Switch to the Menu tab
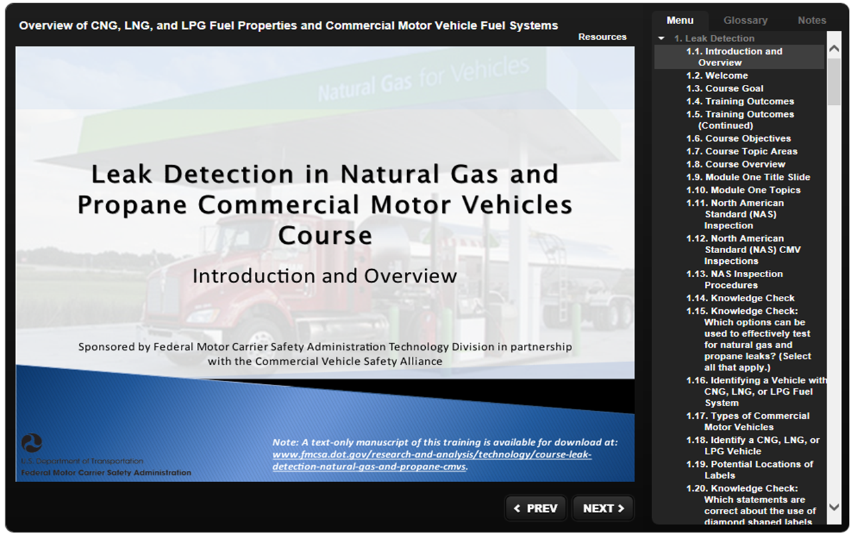Screen dimensions: 851x535 coord(680,20)
